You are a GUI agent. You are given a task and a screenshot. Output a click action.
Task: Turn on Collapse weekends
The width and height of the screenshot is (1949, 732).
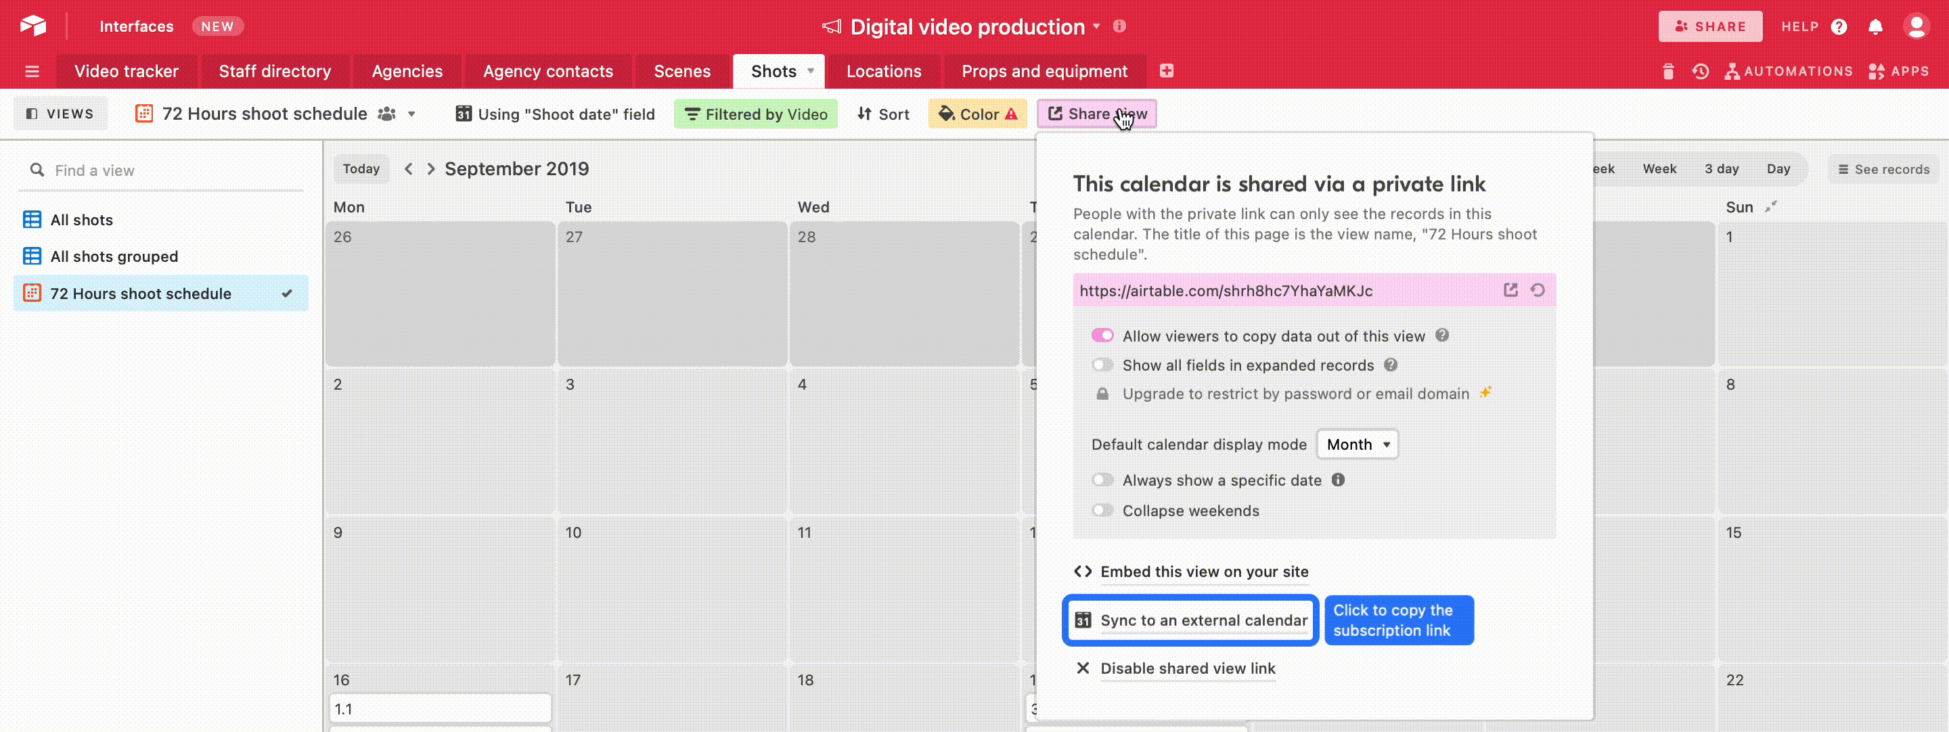click(x=1102, y=510)
